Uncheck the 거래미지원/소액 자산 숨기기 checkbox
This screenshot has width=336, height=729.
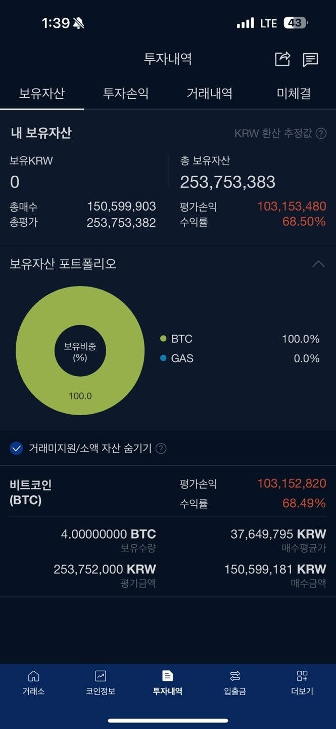pos(17,448)
